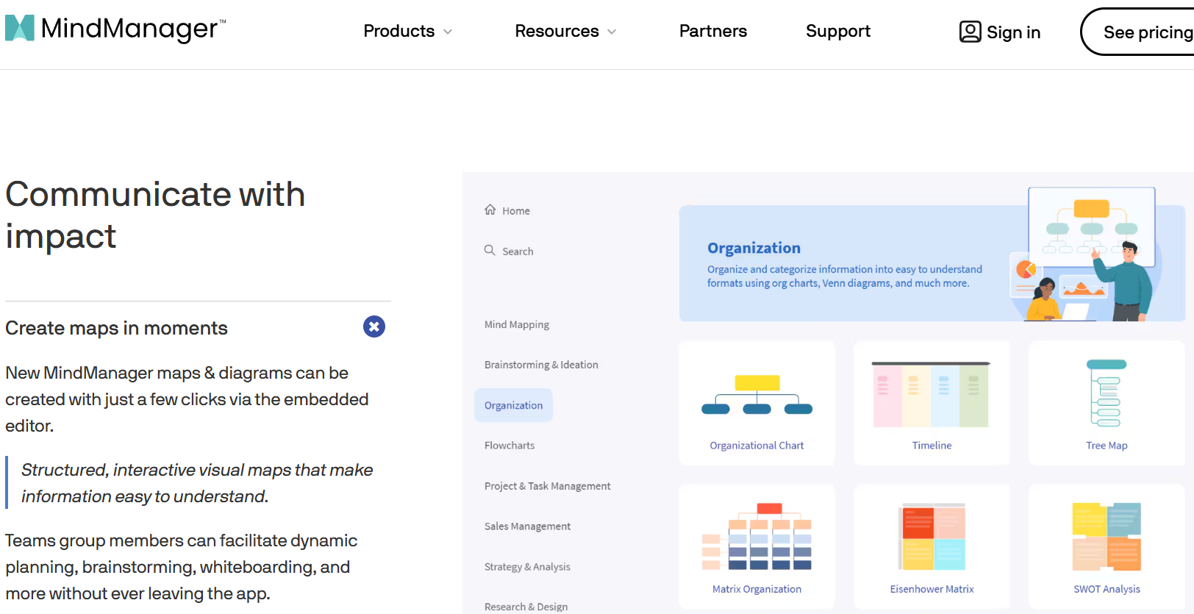Click the Matrix Organization label
This screenshot has height=614, width=1194.
click(x=757, y=589)
